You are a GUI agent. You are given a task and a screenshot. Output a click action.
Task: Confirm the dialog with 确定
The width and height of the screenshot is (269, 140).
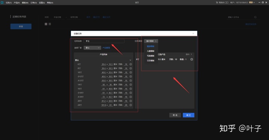[189, 115]
